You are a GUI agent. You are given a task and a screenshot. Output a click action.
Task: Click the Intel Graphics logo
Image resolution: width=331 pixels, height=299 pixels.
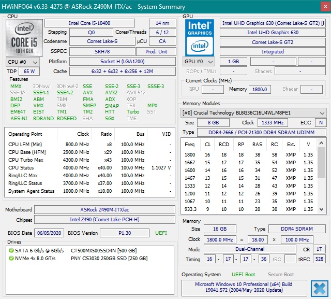200,37
